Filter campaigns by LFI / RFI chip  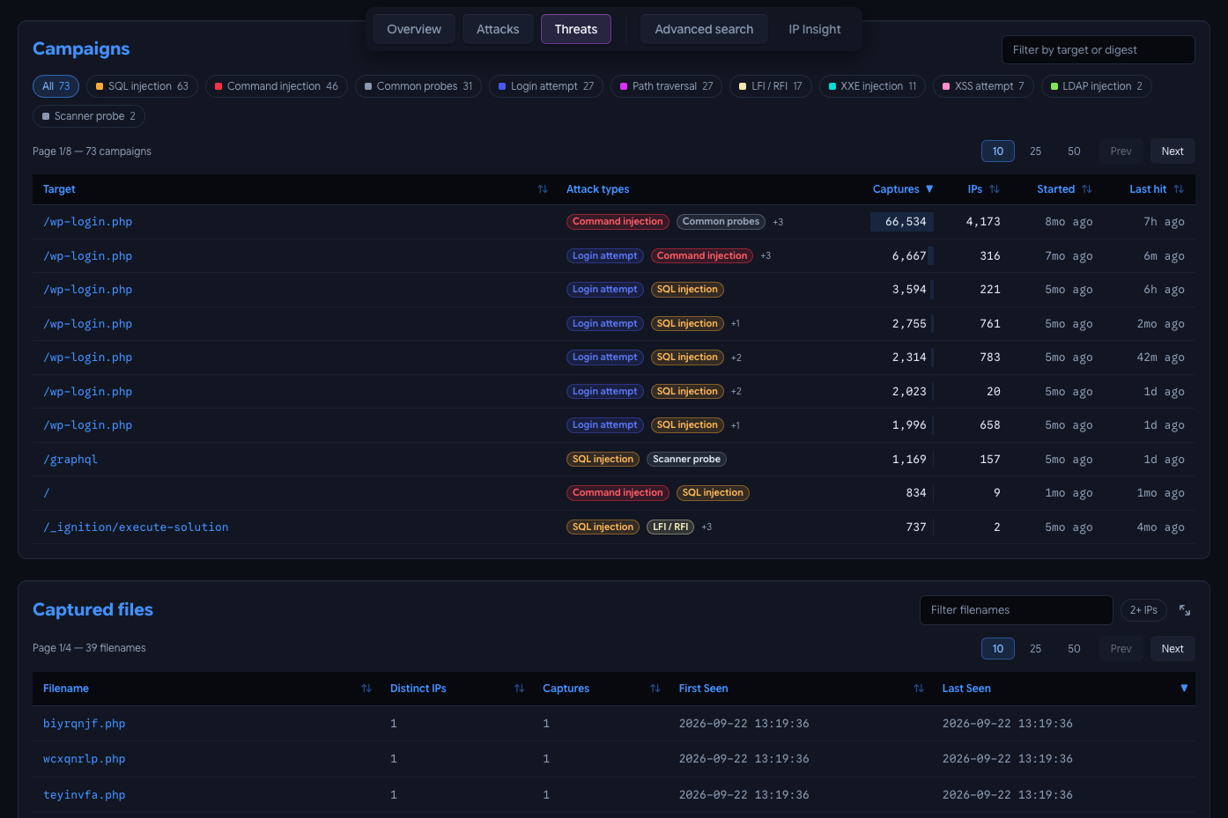coord(771,86)
